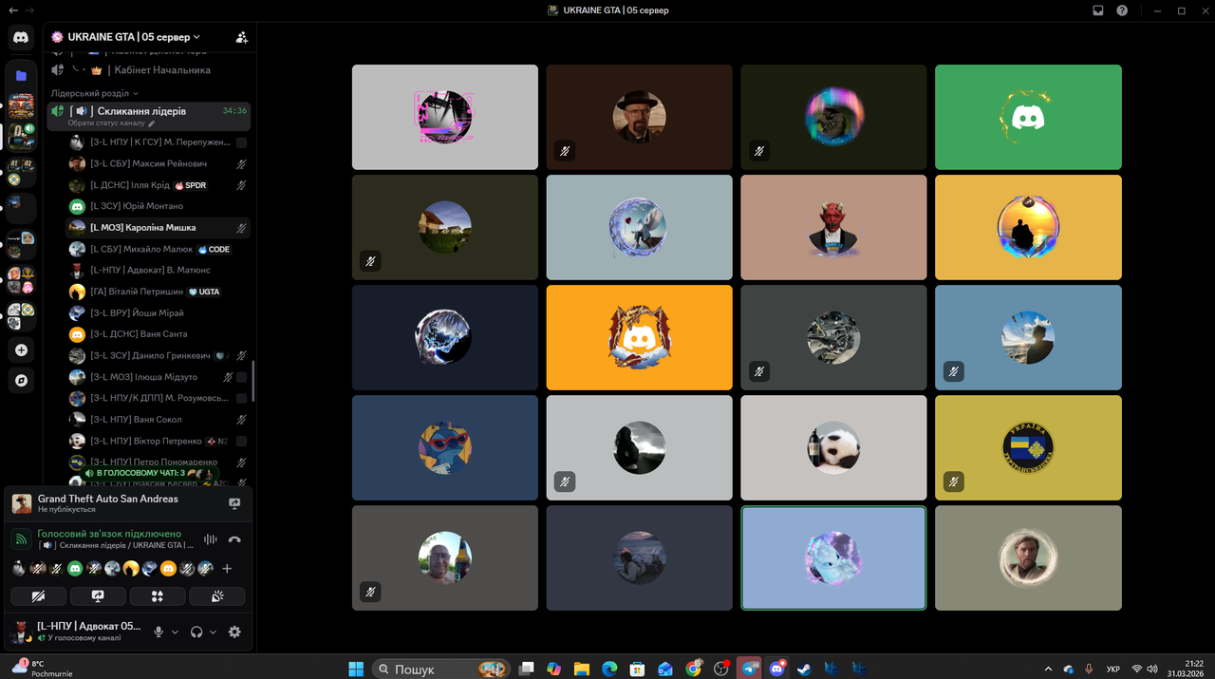Add a server with the plus icon
Image resolution: width=1215 pixels, height=679 pixels.
21,349
